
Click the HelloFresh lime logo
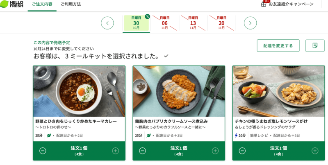tap(12, 4)
